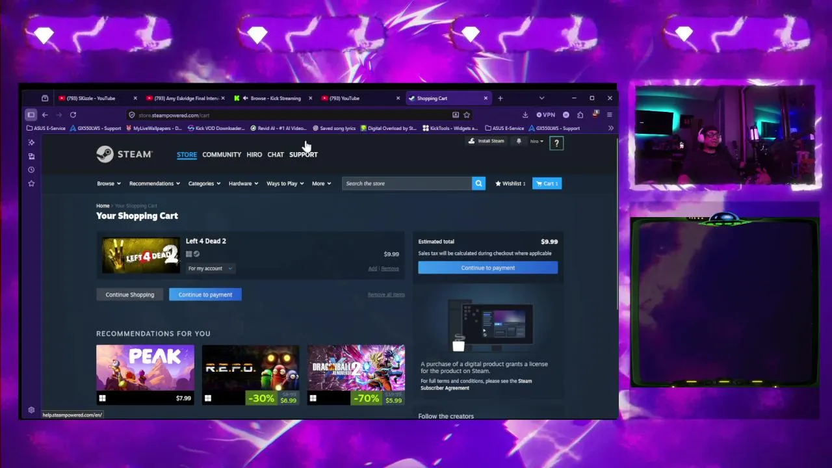Click the browser address bar URL
Viewport: 832px width, 468px height.
coord(174,115)
